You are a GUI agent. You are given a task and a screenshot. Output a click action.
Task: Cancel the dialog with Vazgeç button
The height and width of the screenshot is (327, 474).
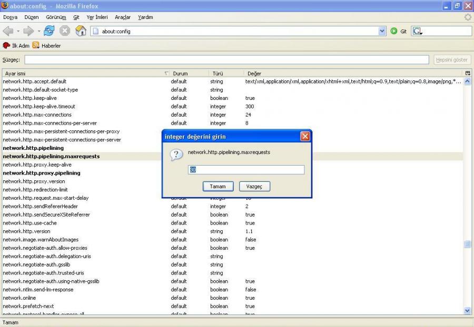pyautogui.click(x=254, y=187)
